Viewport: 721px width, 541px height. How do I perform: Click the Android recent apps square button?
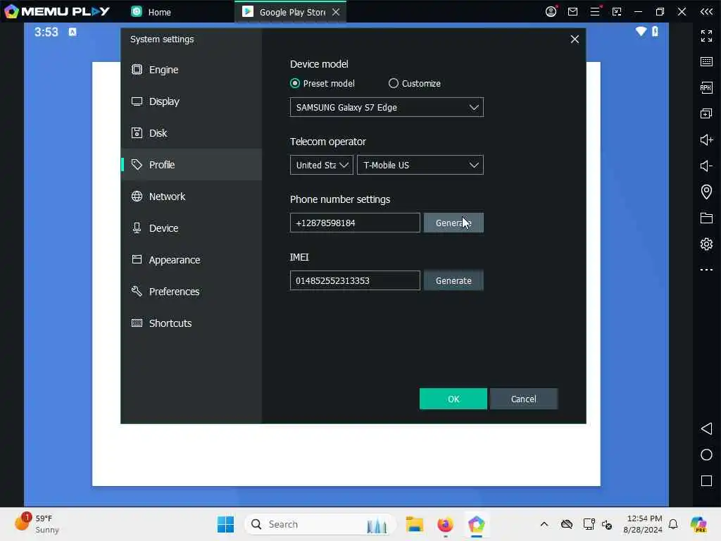pyautogui.click(x=706, y=481)
